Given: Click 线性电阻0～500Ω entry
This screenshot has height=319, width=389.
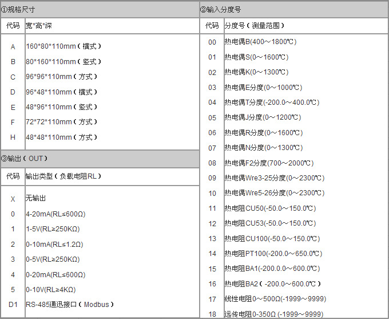Looking at the screenshot, I should 275,299.
